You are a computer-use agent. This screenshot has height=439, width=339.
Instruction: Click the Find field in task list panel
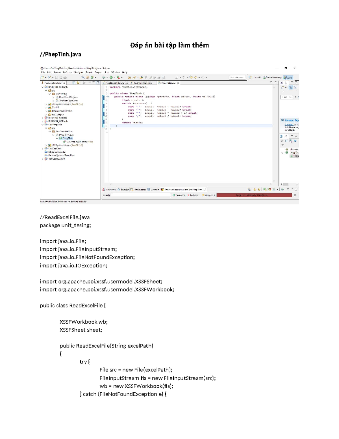286,97
